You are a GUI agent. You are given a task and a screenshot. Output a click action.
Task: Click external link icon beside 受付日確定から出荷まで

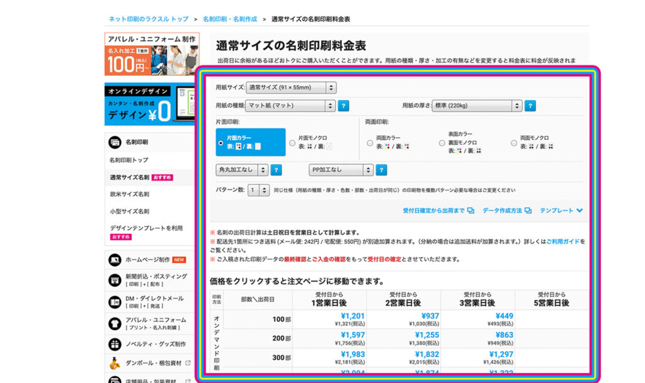pyautogui.click(x=471, y=211)
